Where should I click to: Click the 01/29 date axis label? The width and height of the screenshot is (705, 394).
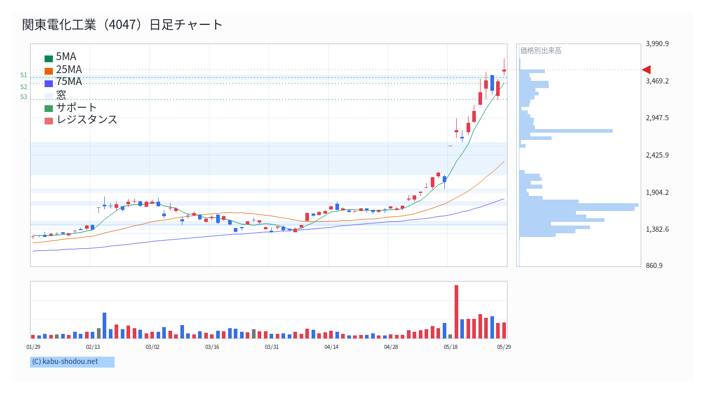click(33, 347)
